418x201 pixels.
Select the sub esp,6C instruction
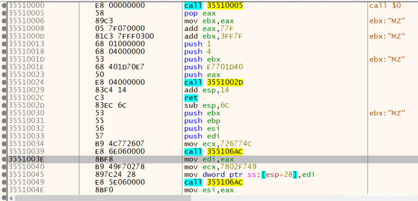coord(206,105)
